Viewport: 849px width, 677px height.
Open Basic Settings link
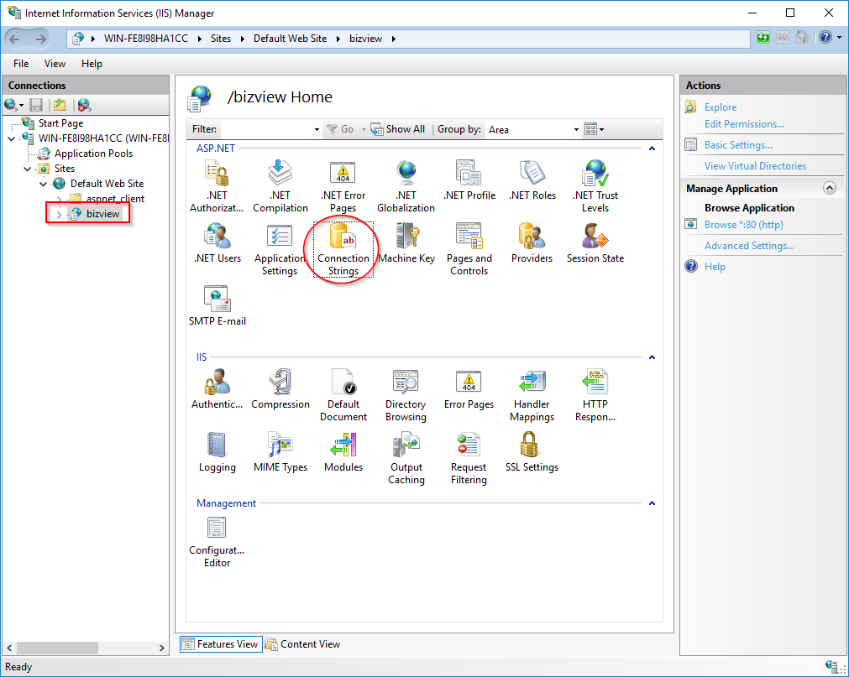(x=738, y=145)
